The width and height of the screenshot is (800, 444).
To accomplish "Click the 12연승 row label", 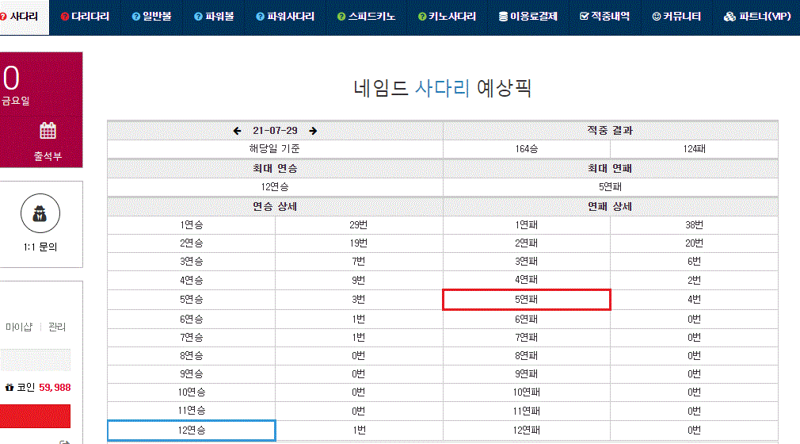I will tap(192, 431).
